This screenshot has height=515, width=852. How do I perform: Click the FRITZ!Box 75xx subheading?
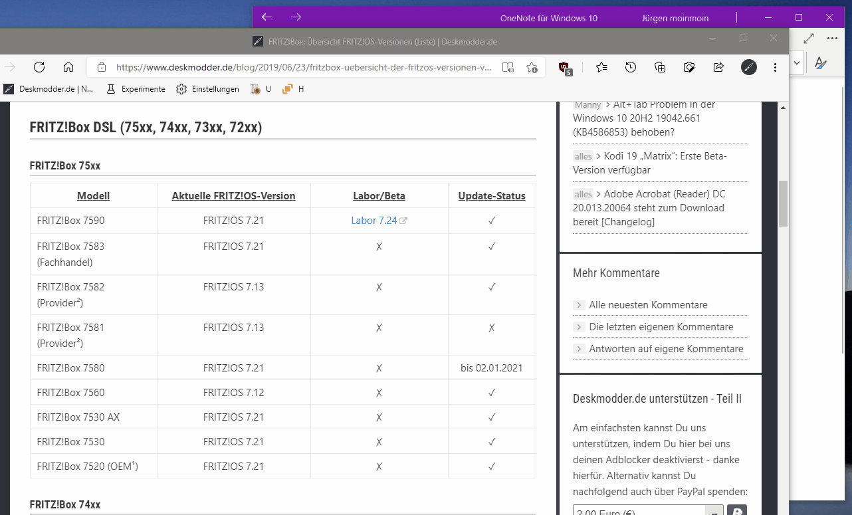(x=65, y=165)
